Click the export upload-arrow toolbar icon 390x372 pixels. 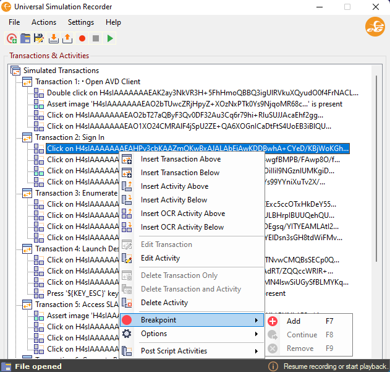(67, 38)
